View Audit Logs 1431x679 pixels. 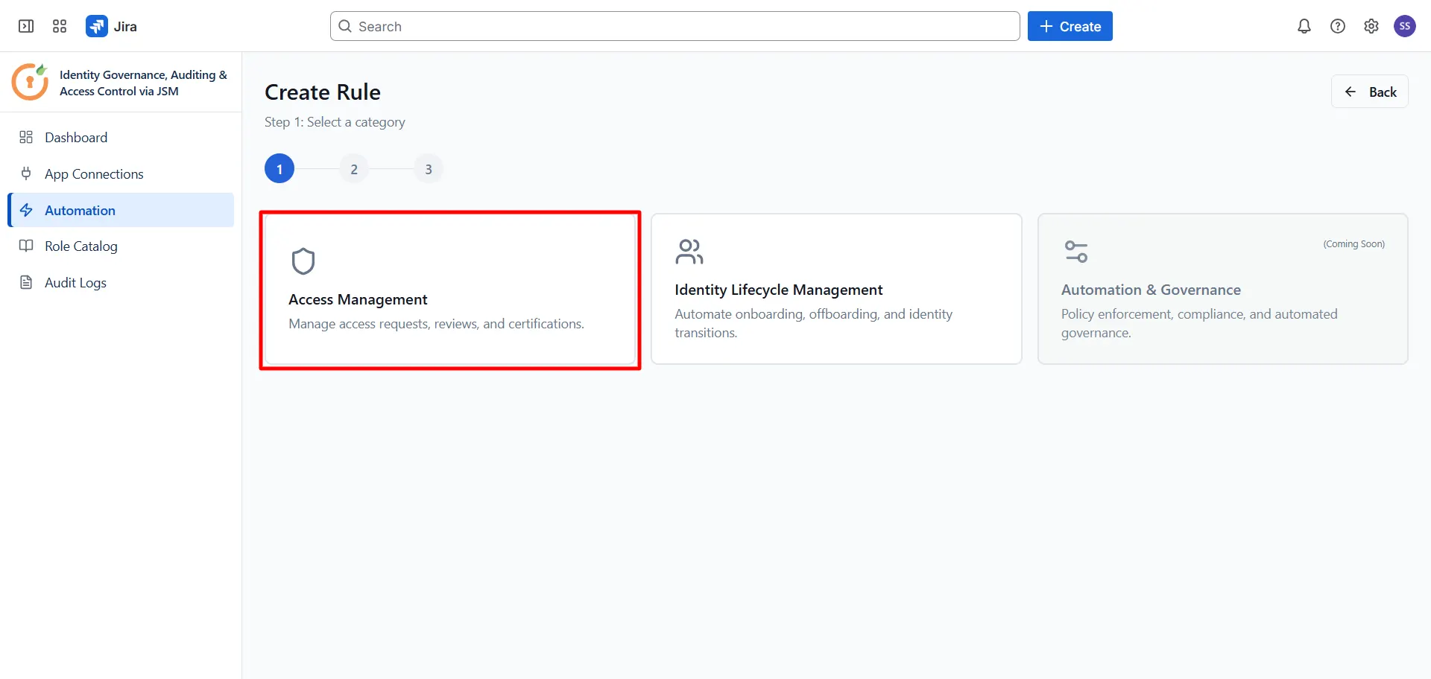121,282
